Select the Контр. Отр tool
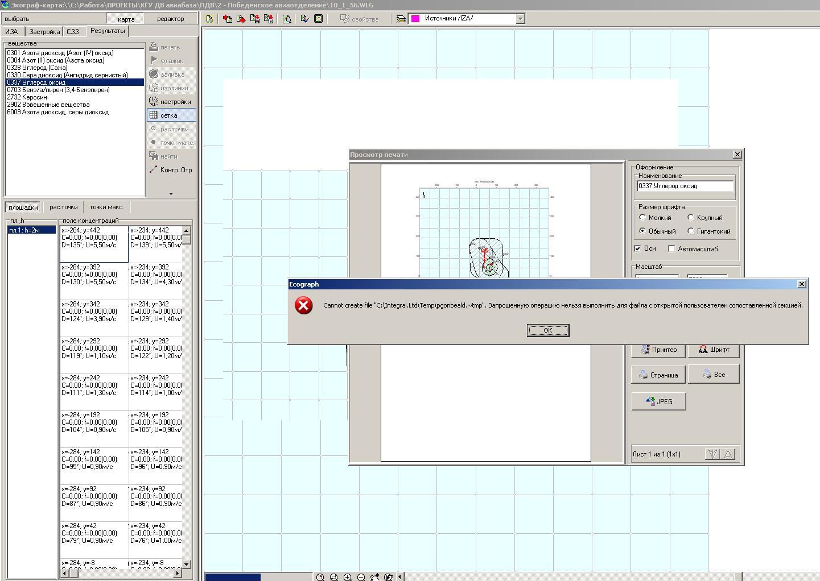The image size is (820, 581). 171,170
